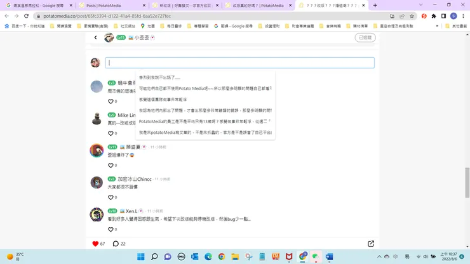470x264 pixels.
Task: Open Outlook from the taskbar
Action: (195, 256)
